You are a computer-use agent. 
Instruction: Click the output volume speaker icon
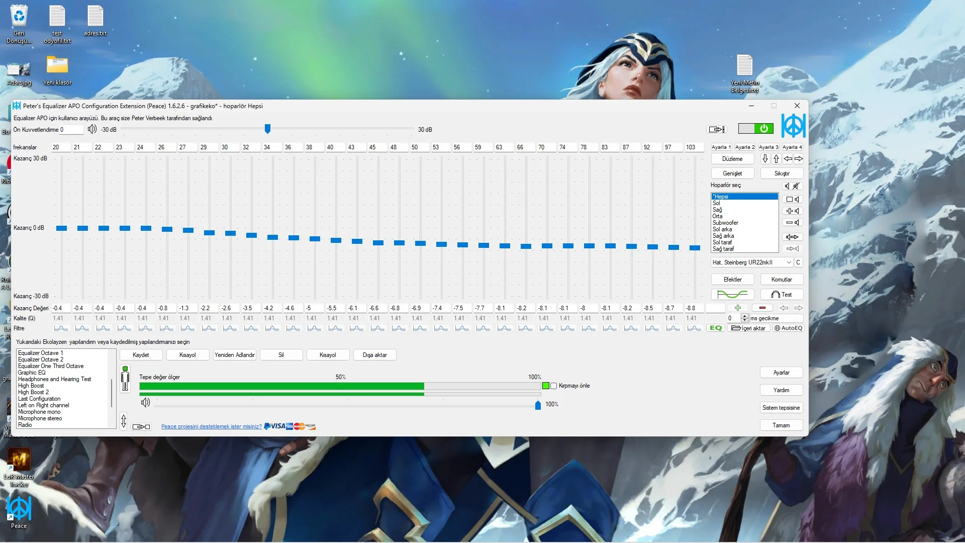click(145, 403)
